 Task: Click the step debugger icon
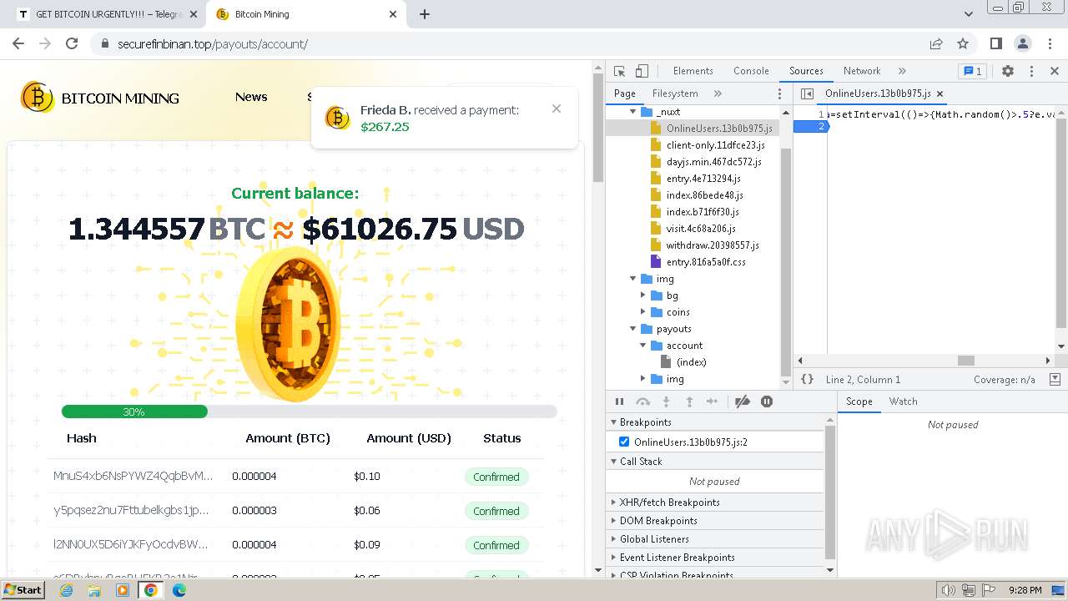(712, 402)
